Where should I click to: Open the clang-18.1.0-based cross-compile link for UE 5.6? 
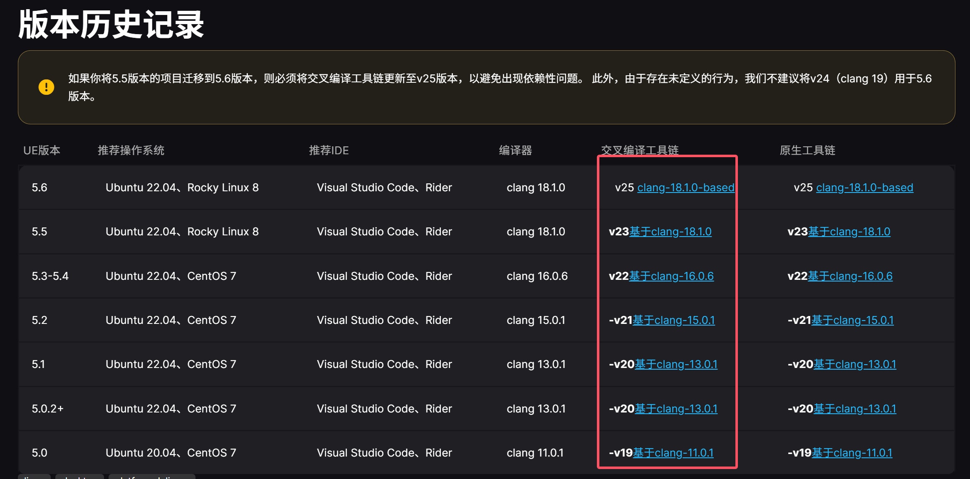[x=685, y=188]
